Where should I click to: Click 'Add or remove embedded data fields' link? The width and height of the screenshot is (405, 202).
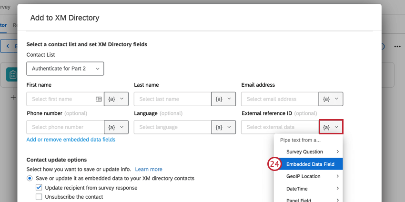(x=71, y=140)
